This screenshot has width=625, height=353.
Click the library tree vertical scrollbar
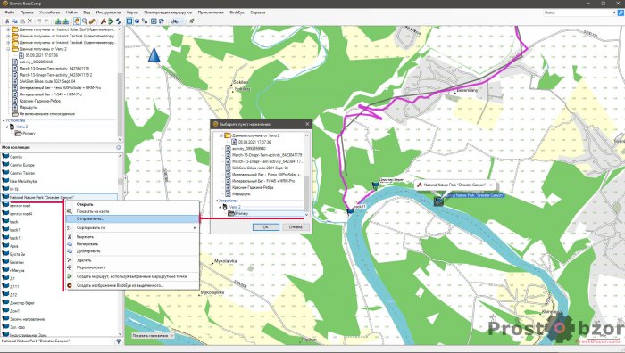tap(121, 85)
